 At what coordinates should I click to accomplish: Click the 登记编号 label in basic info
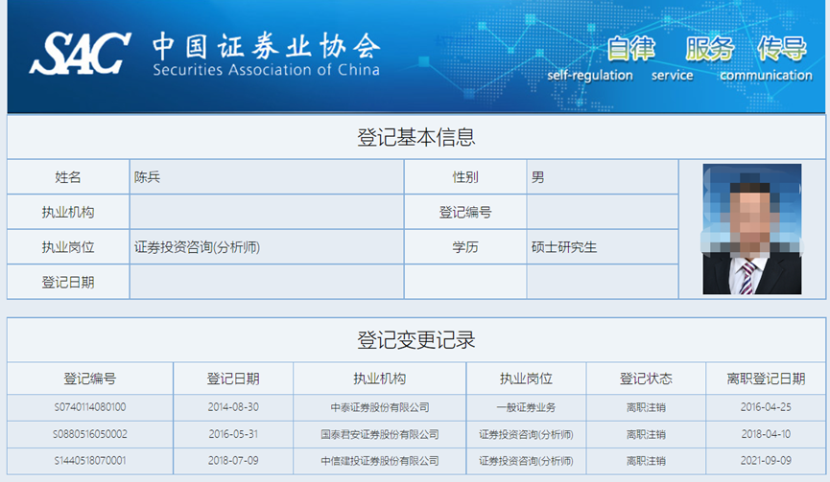click(x=464, y=212)
